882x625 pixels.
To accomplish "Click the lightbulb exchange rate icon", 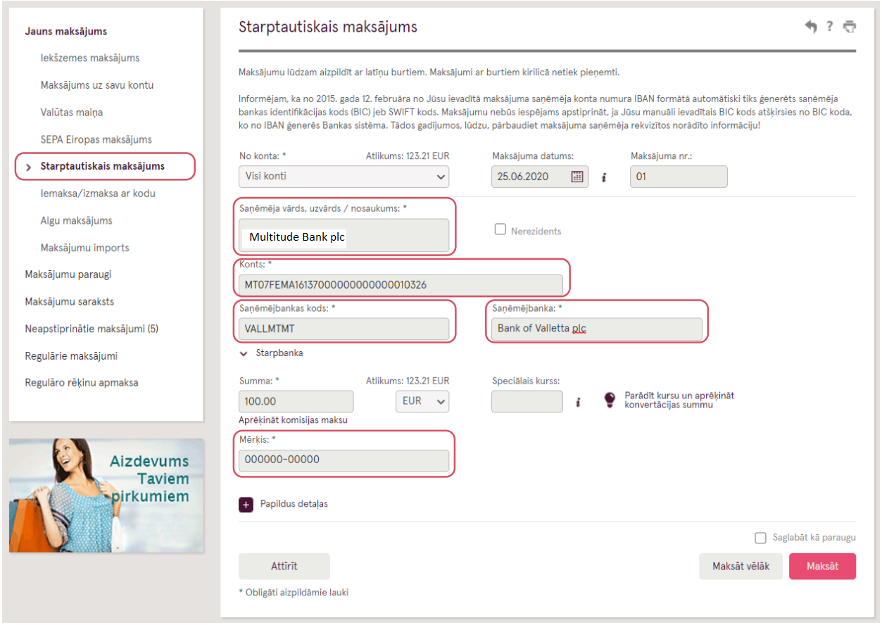I will (610, 400).
